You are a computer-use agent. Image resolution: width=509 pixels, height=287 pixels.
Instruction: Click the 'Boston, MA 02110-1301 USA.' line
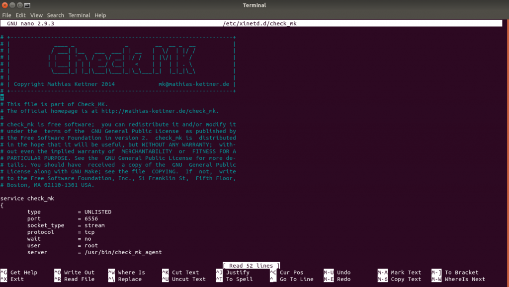click(50, 185)
